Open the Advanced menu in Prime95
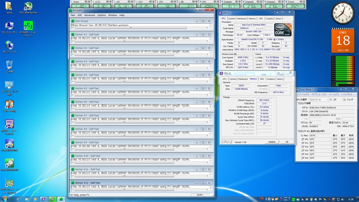 click(x=89, y=15)
